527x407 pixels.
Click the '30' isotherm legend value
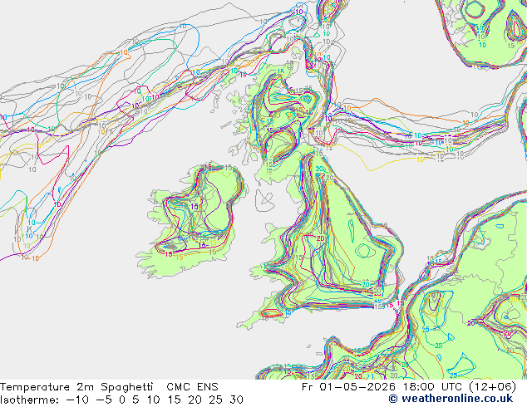coord(236,400)
